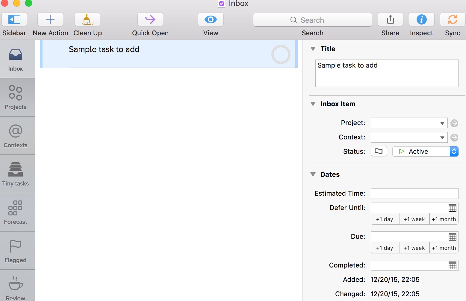Open the Context dropdown arrow
This screenshot has width=466, height=301.
(x=442, y=138)
